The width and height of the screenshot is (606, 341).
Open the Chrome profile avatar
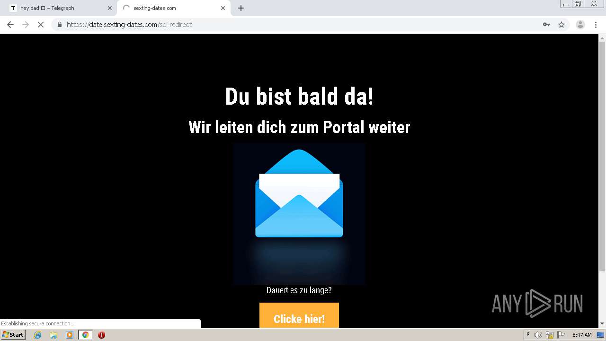tap(580, 25)
